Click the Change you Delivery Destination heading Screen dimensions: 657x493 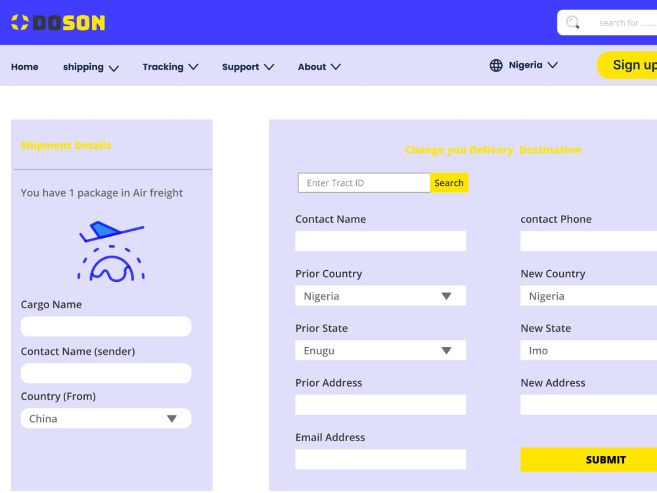(x=493, y=150)
